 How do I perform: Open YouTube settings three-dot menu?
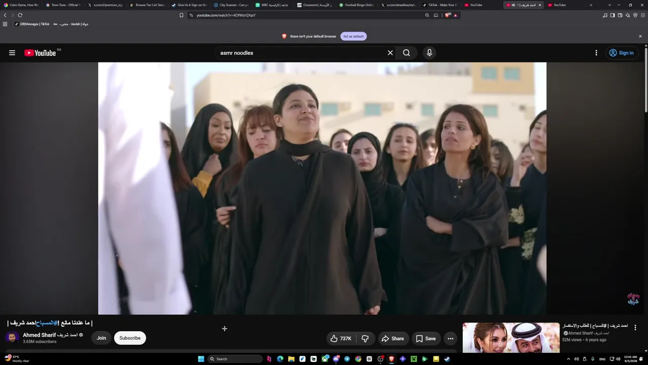click(x=596, y=53)
